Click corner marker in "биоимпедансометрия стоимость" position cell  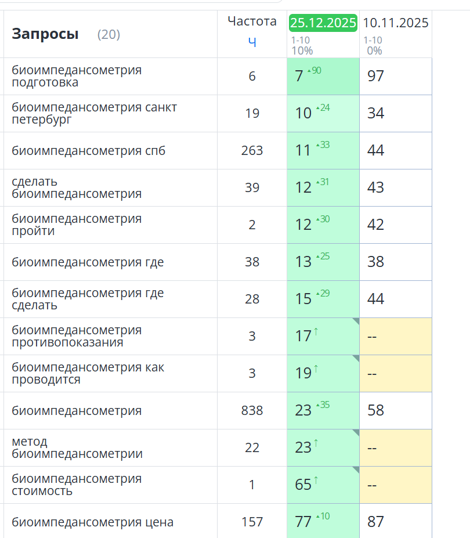[x=356, y=470]
